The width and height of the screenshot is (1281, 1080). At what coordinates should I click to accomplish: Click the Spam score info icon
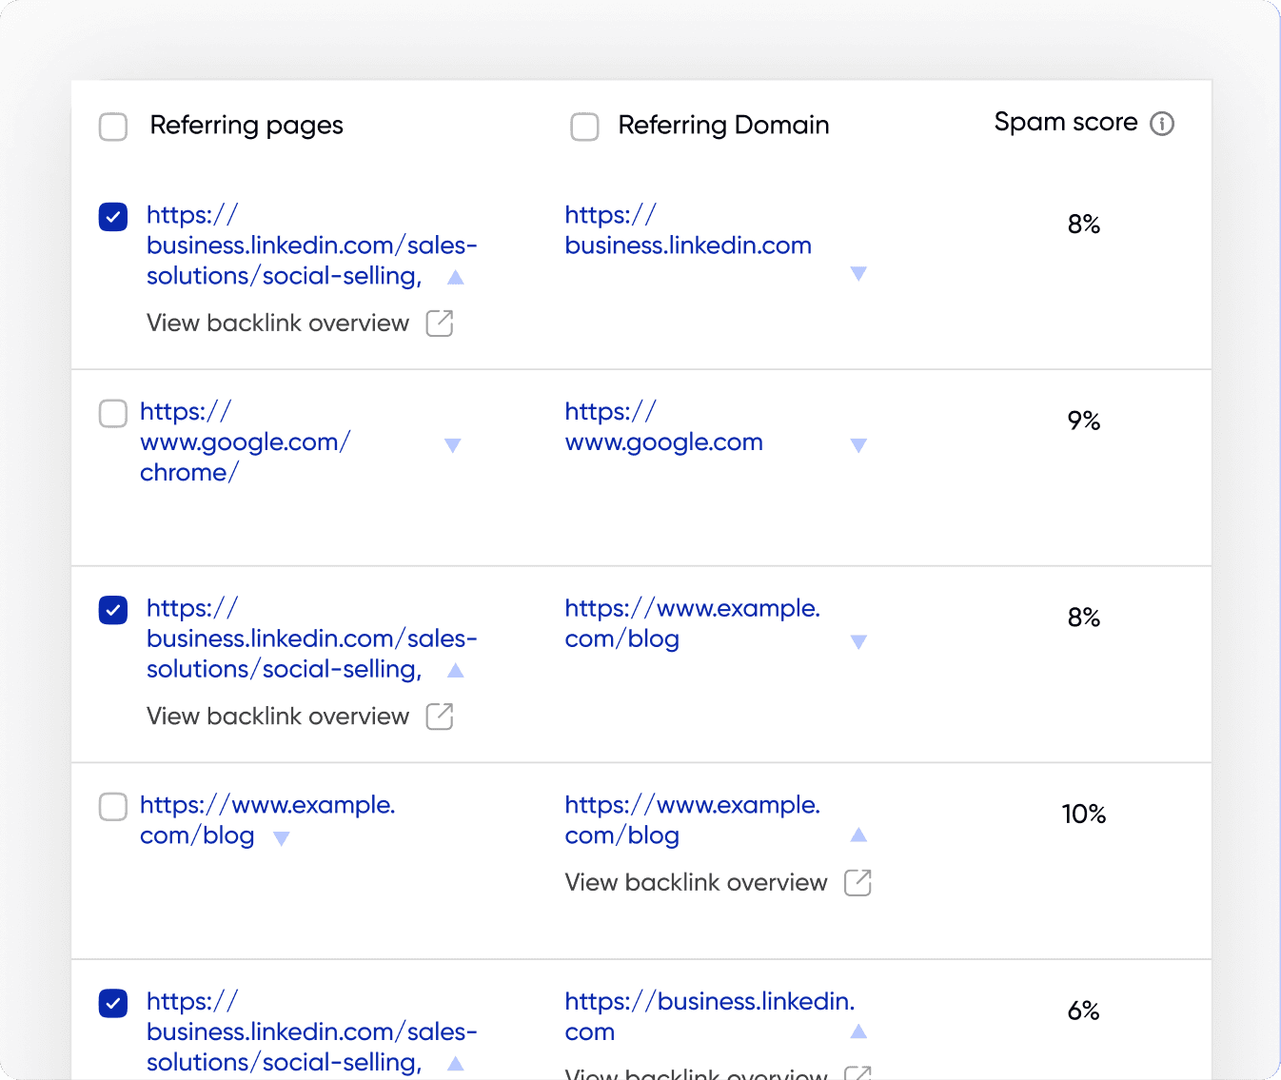[1161, 124]
